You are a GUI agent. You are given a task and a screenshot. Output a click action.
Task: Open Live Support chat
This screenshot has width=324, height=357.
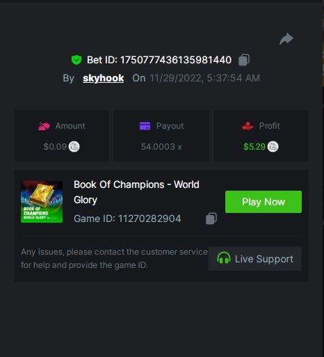coord(255,258)
